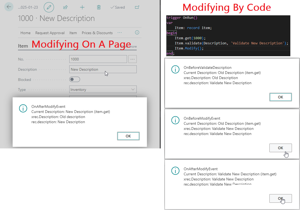Click the edit pencil icon in the header
Viewport: 300px width, 210px height.
[x=49, y=7]
